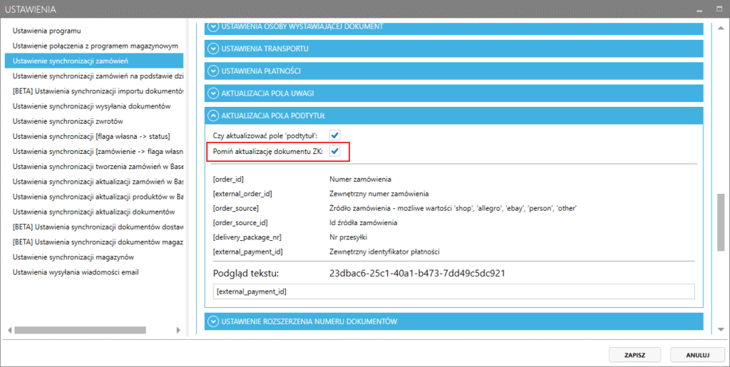
Task: Open Ustawienia programu in sidebar
Action: (47, 31)
